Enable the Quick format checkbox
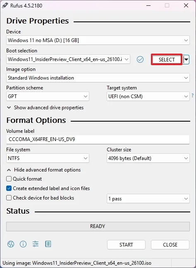This screenshot has width=196, height=268. coord(9,179)
